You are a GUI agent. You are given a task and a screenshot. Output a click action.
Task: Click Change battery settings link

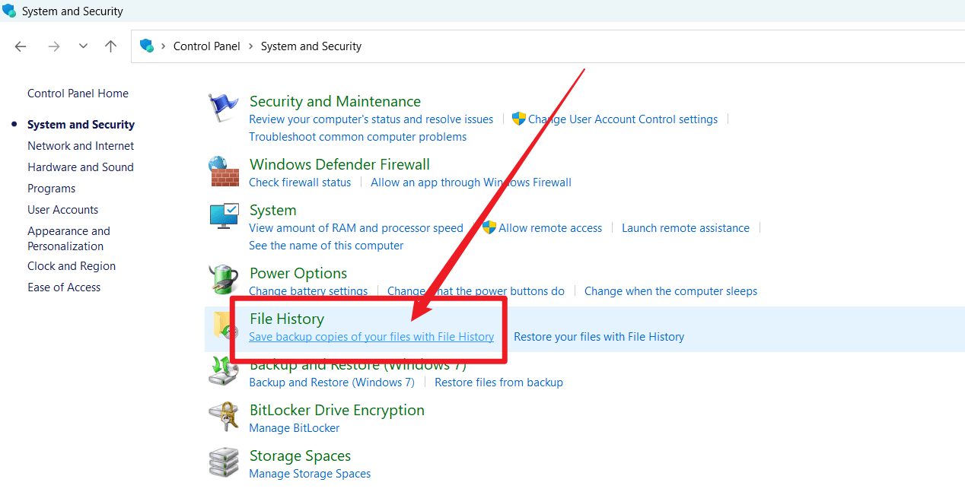[308, 291]
